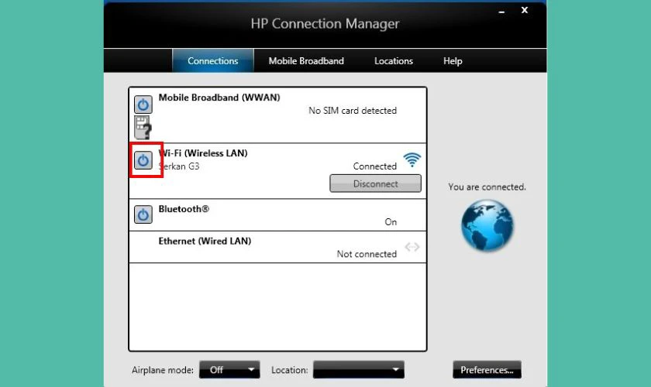Toggle the Bluetooth power button
The width and height of the screenshot is (651, 387).
[x=143, y=214]
